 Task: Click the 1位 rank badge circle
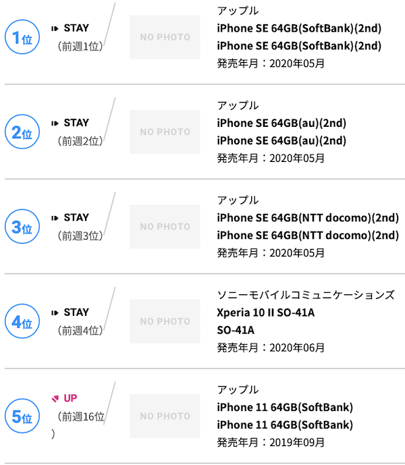[22, 37]
